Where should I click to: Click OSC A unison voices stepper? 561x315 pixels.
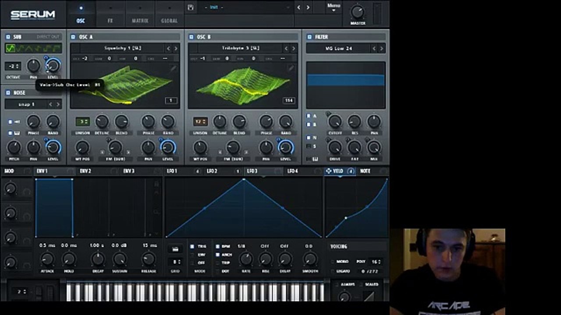pyautogui.click(x=82, y=122)
